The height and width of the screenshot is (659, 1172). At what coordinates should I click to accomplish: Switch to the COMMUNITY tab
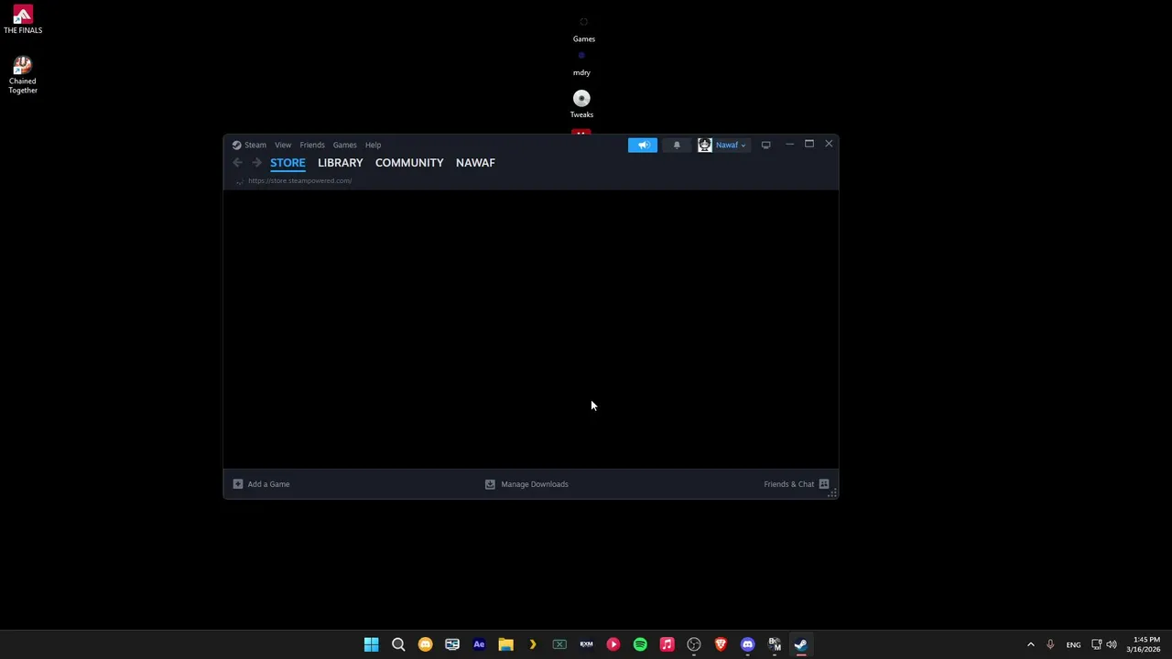pyautogui.click(x=409, y=163)
